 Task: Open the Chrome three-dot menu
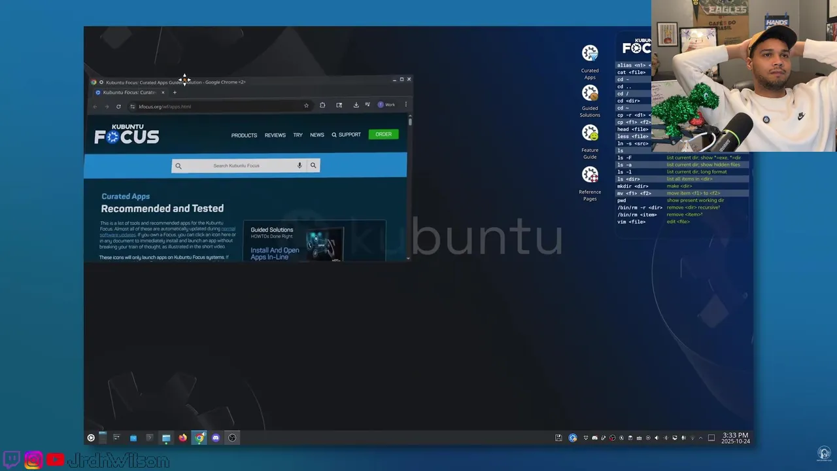click(x=406, y=105)
